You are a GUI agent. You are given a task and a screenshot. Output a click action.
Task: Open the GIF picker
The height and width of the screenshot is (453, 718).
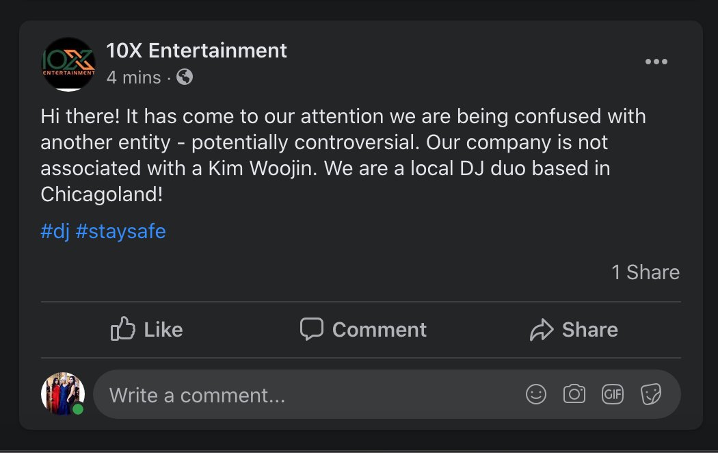pyautogui.click(x=613, y=394)
